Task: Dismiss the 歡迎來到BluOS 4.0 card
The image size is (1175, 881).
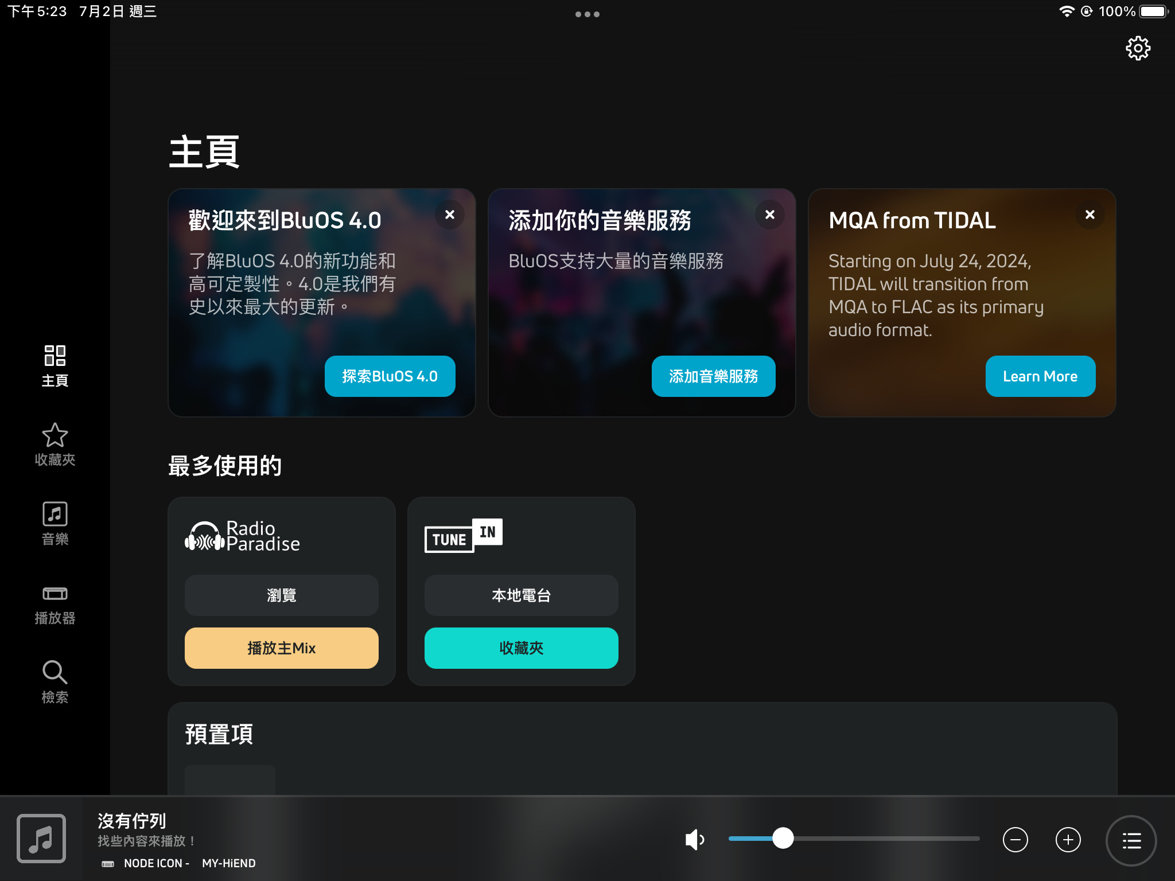Action: pyautogui.click(x=450, y=215)
